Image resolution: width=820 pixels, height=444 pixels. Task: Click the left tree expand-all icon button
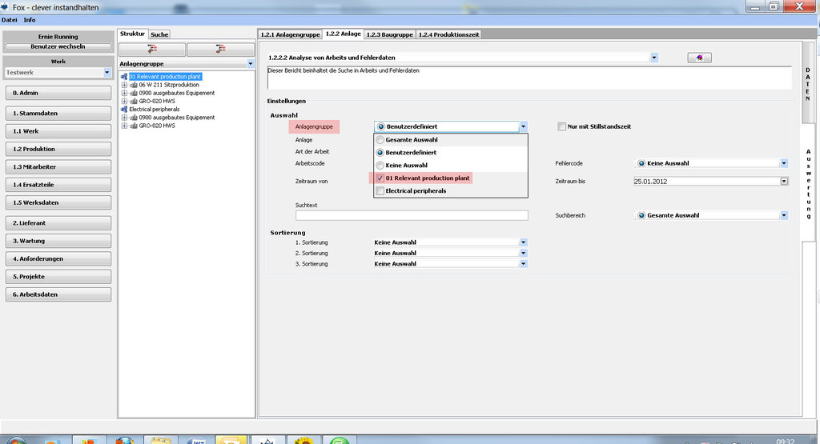[151, 50]
